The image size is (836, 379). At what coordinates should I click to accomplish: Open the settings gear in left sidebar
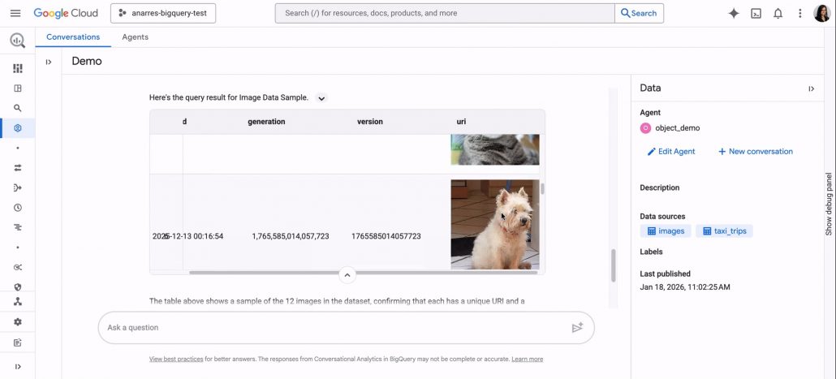(18, 322)
